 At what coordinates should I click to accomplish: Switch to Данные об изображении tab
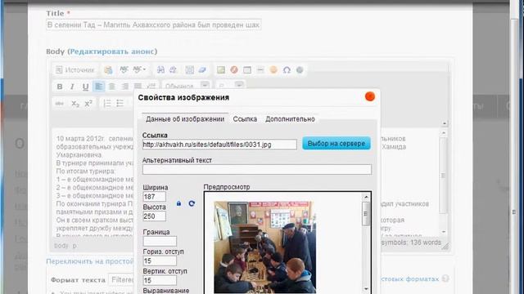pos(185,119)
